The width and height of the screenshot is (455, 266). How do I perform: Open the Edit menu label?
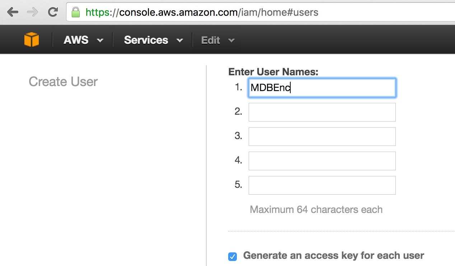[x=211, y=40]
